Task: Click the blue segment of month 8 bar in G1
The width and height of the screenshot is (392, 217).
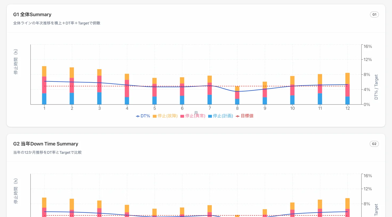Action: 237,102
